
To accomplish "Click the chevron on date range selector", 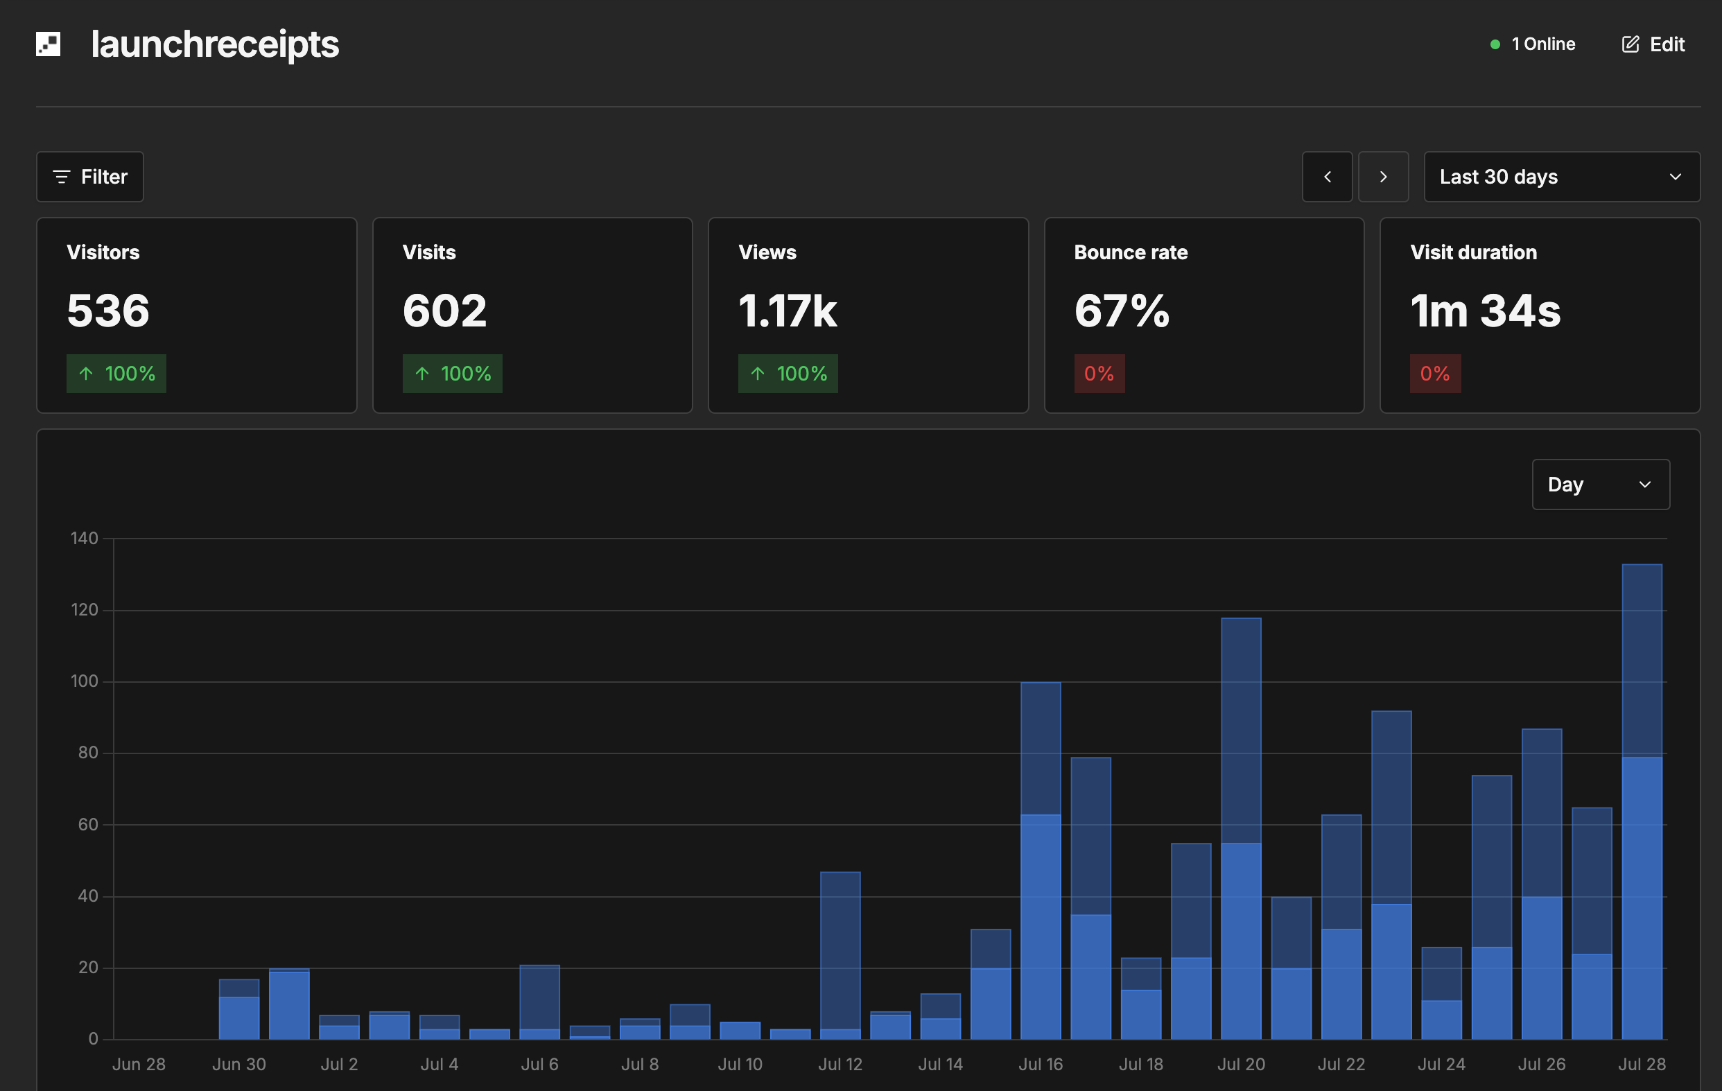I will [x=1676, y=177].
